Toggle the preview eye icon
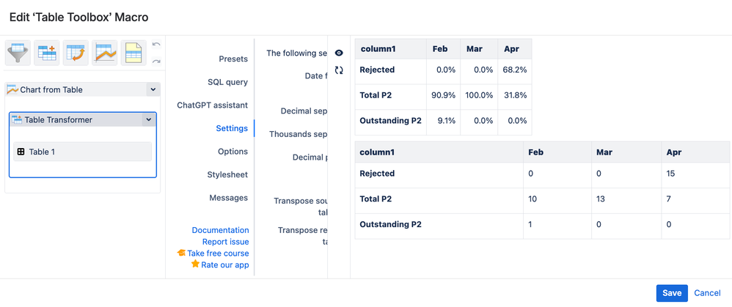 pos(339,53)
